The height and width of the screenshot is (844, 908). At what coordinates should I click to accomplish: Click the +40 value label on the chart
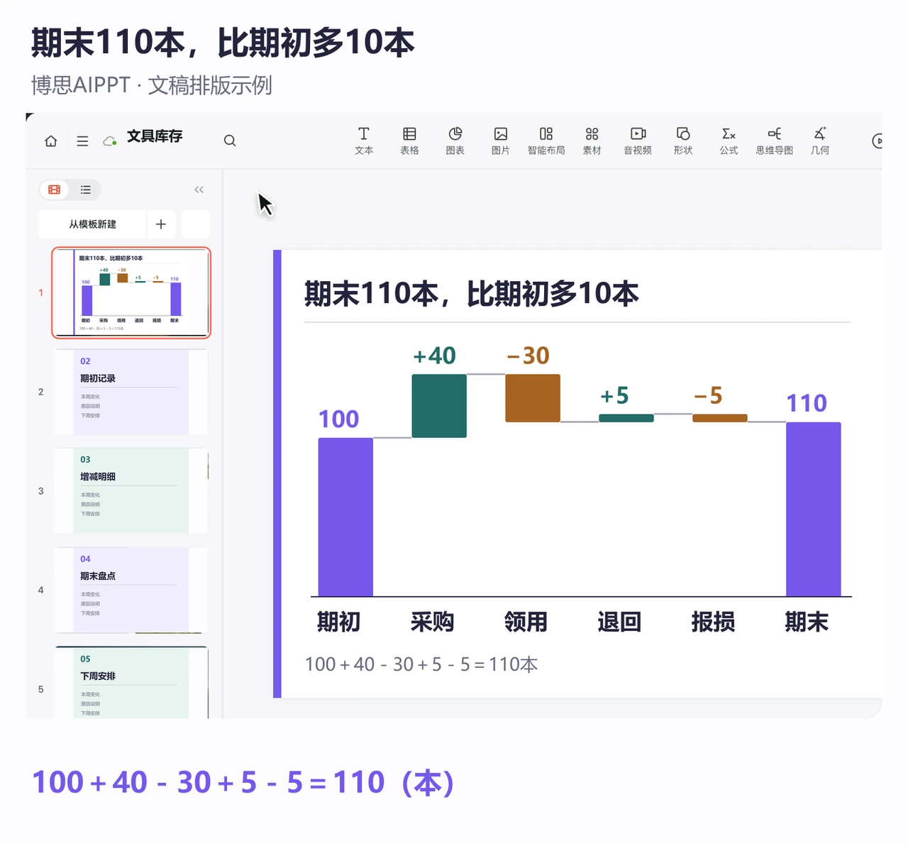tap(434, 356)
